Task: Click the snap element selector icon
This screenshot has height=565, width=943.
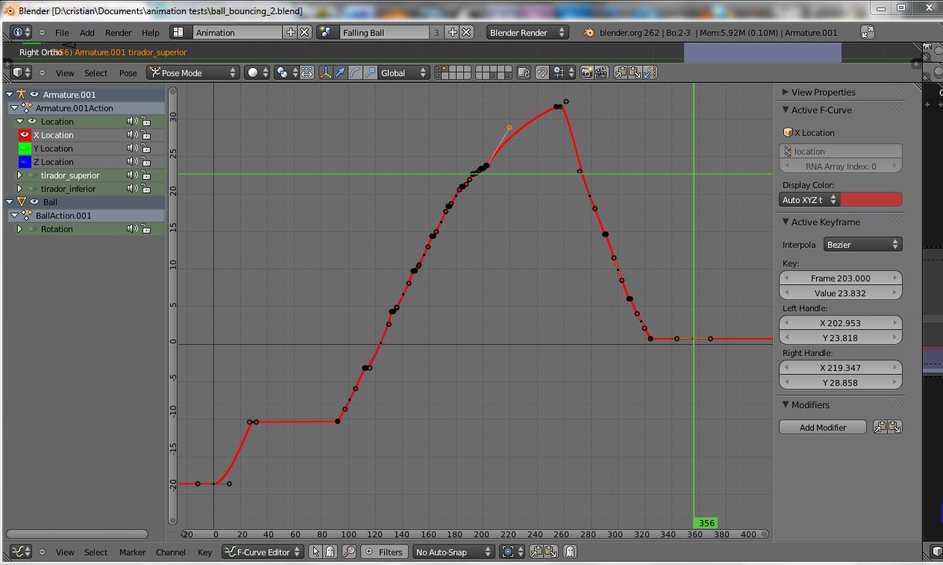Action: point(564,72)
